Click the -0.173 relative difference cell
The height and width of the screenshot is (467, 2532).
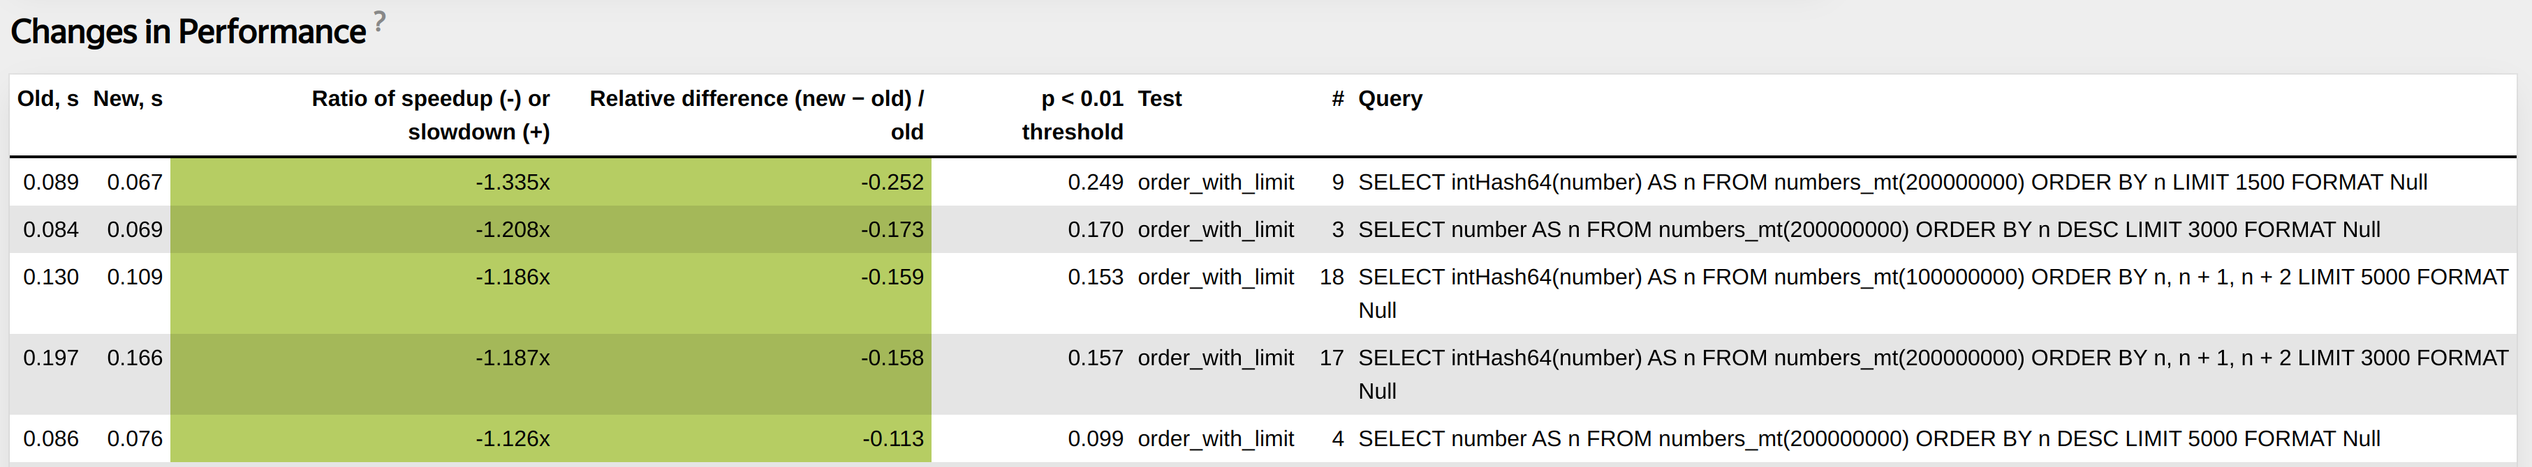892,229
